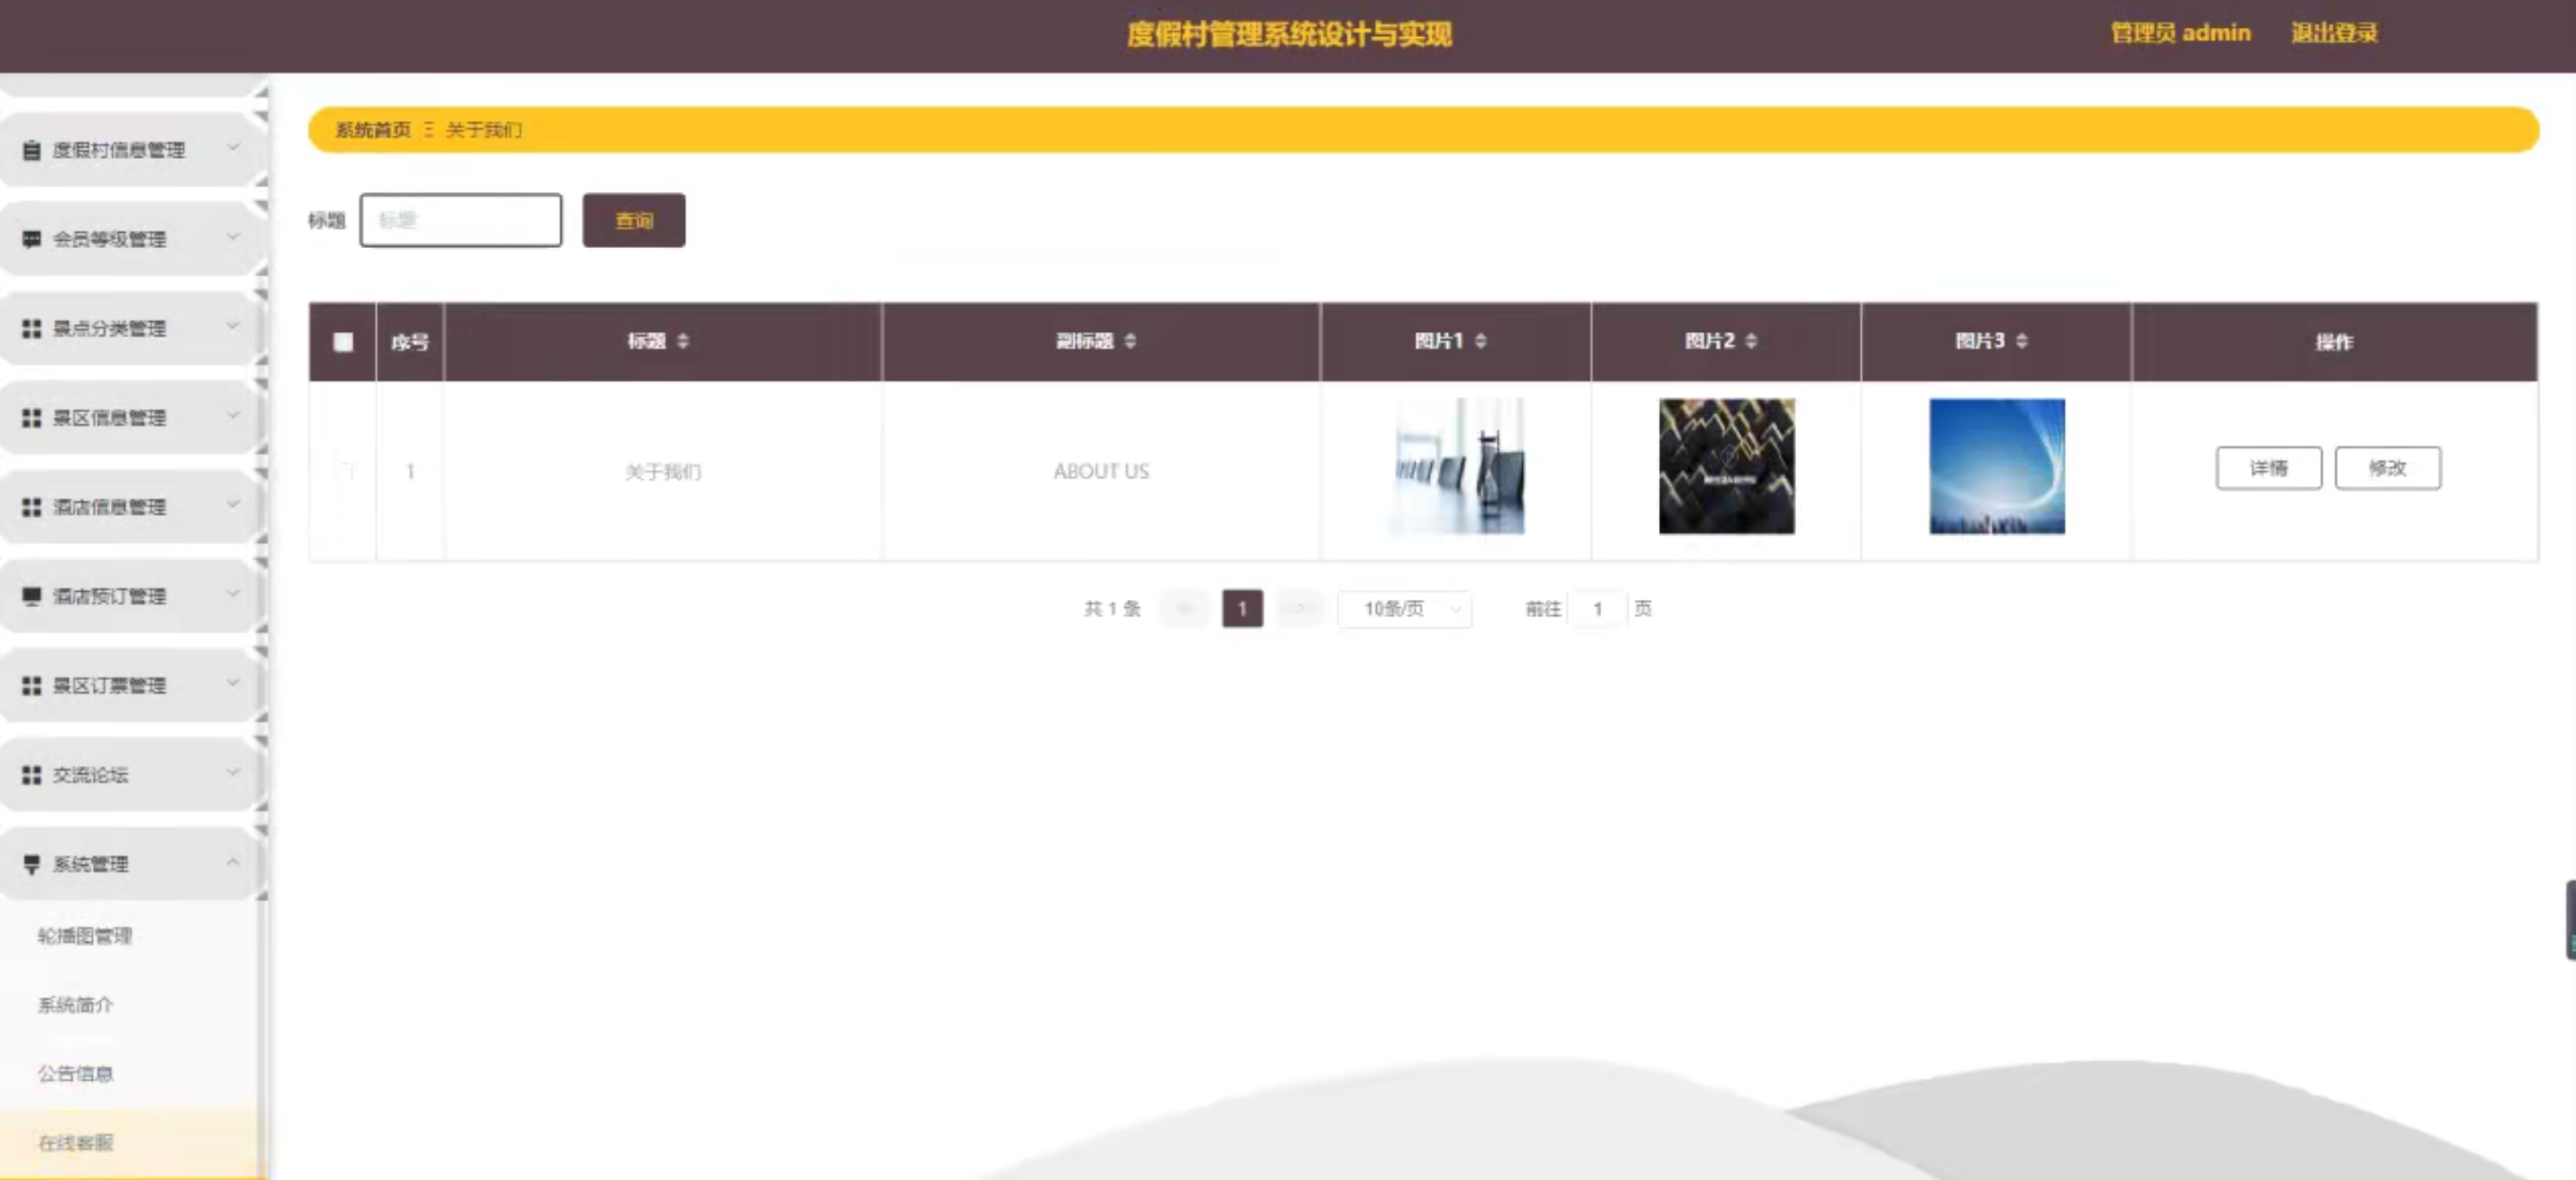Screen dimensions: 2576x1180
Task: Click the 度假村管理系统设计与实现 page title
Action: [x=1289, y=34]
